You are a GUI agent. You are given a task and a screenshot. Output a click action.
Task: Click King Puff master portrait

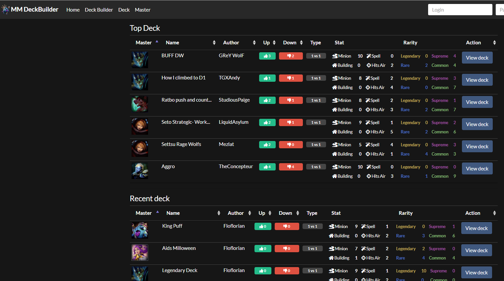click(140, 230)
